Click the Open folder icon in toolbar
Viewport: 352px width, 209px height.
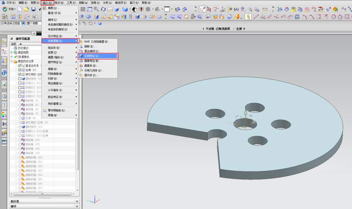[26, 9]
